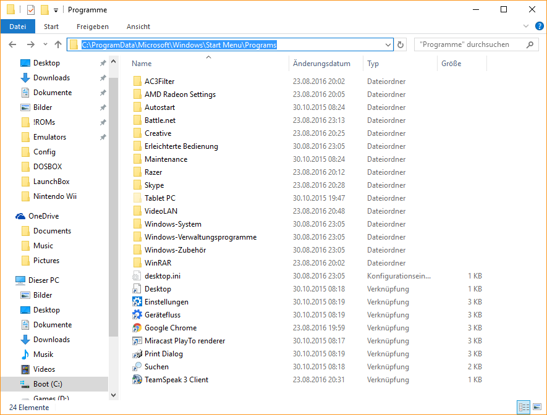Image resolution: width=547 pixels, height=415 pixels.
Task: Select the Battle.net folder
Action: coord(160,120)
